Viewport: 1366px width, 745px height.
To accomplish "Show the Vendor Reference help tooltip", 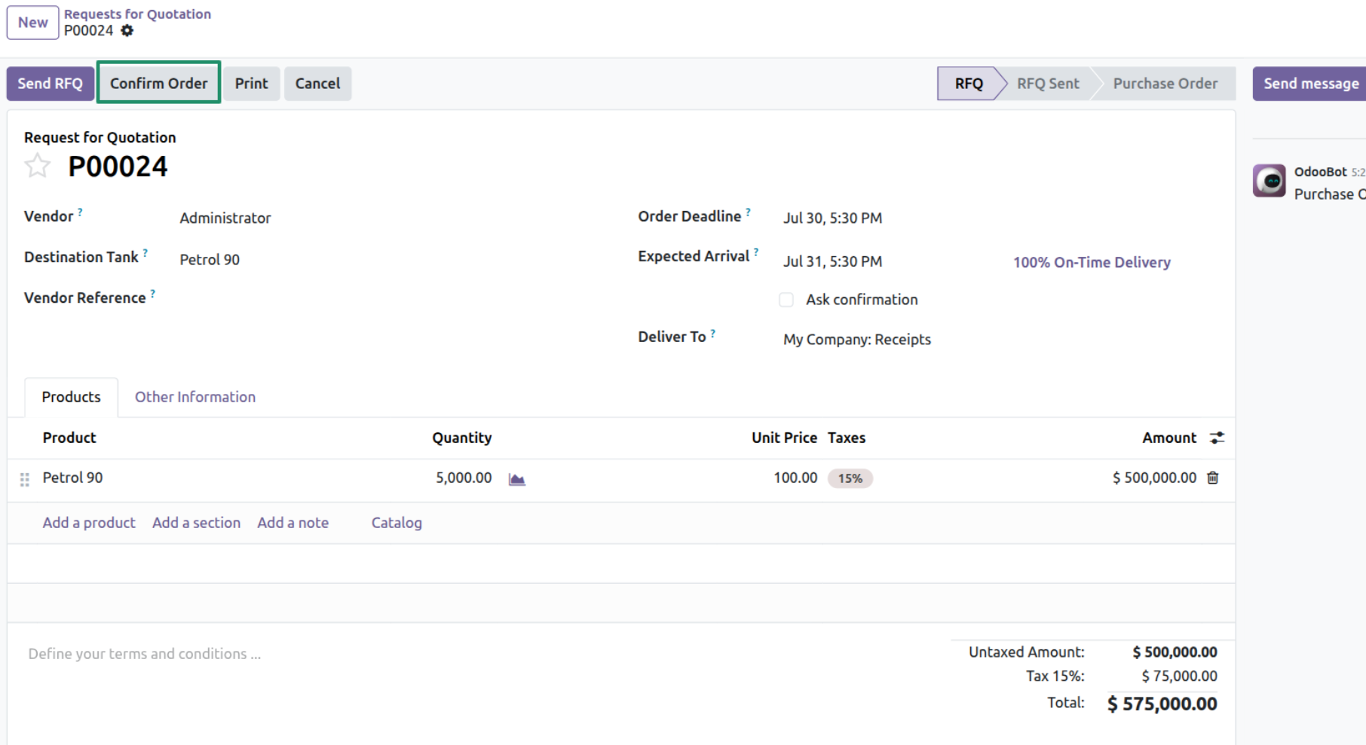I will pos(152,294).
